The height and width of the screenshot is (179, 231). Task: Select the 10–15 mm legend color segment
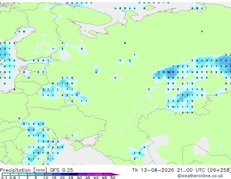pyautogui.click(x=48, y=174)
